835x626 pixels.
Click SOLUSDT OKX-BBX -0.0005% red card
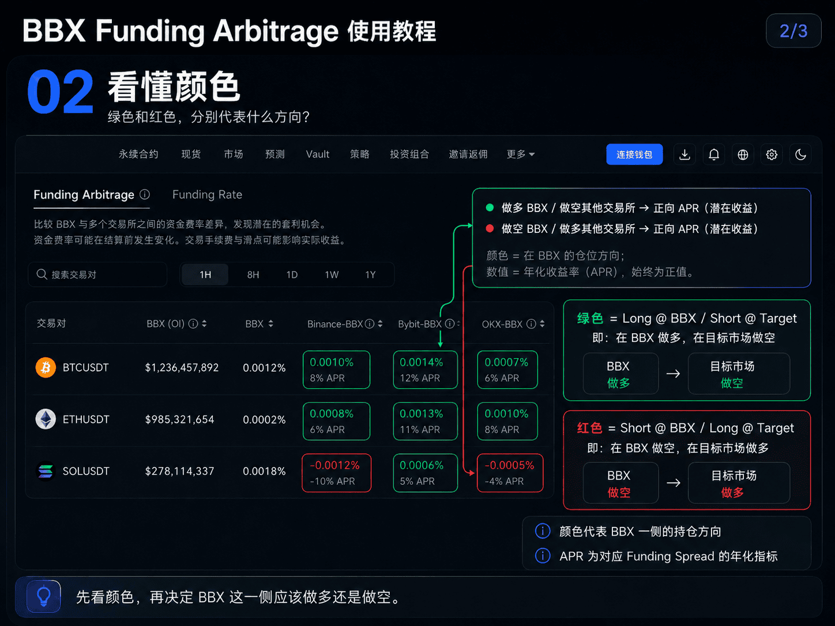[510, 473]
